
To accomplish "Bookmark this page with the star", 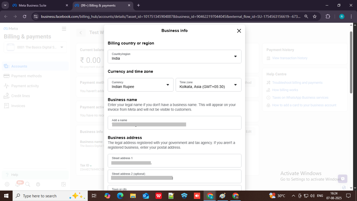I will point(315,16).
